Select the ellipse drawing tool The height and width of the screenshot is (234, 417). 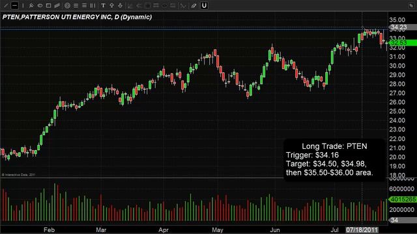pyautogui.click(x=40, y=5)
